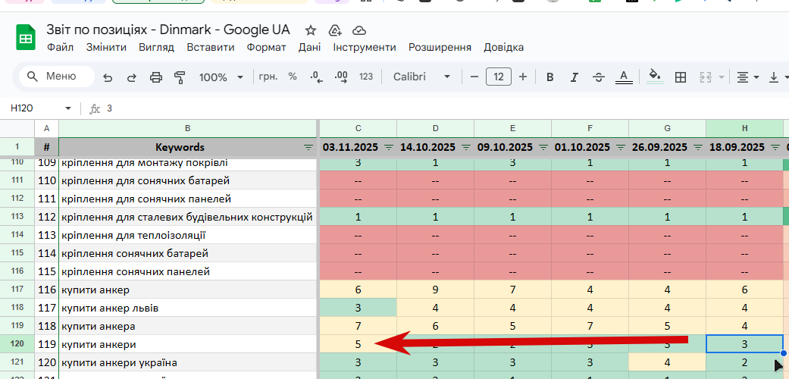
Task: Activate the paint format tool
Action: [x=180, y=77]
